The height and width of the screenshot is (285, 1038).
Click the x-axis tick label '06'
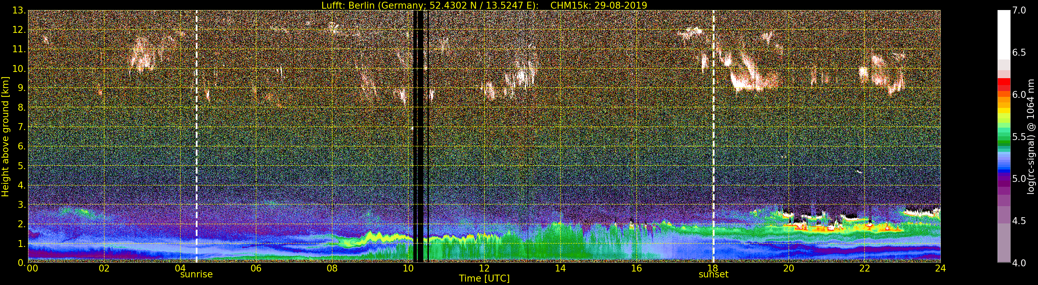tap(256, 268)
